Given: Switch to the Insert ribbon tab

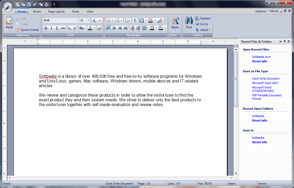Looking at the screenshot, I should pyautogui.click(x=37, y=12).
